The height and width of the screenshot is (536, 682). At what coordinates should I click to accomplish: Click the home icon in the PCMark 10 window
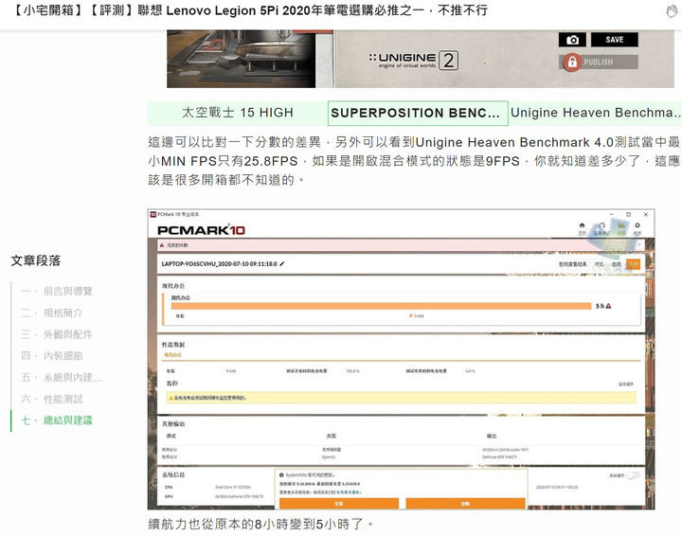pos(582,226)
